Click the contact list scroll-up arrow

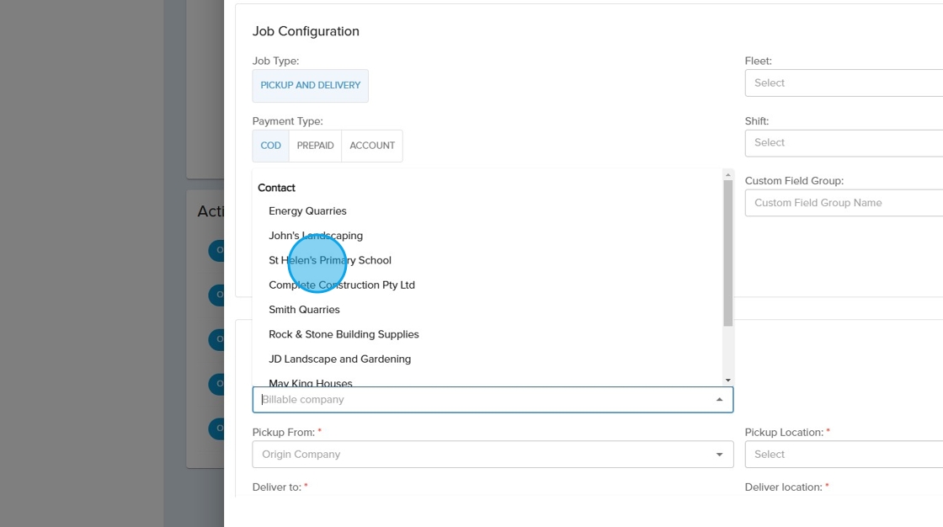[x=728, y=175]
